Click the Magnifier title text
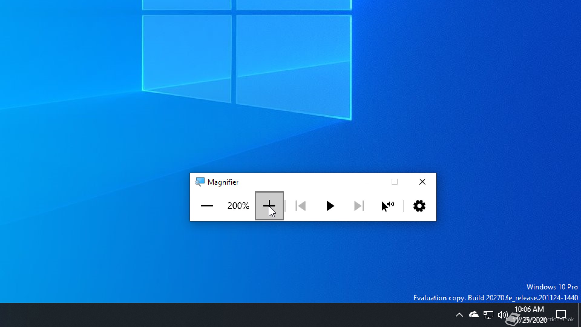This screenshot has height=327, width=581. 223,182
